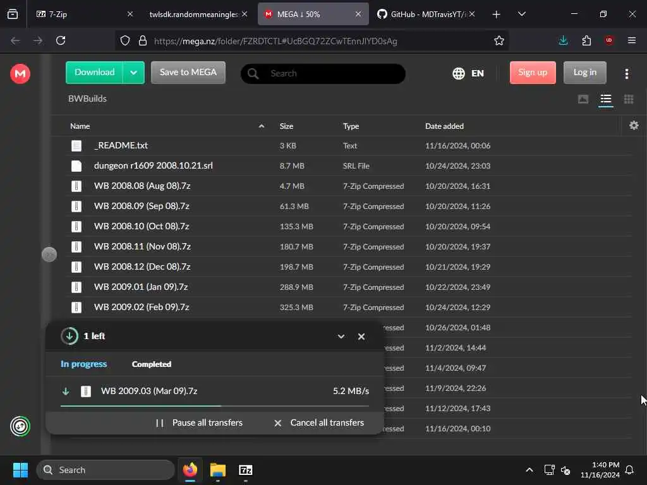
Task: Open File Explorer from the taskbar
Action: (218, 470)
